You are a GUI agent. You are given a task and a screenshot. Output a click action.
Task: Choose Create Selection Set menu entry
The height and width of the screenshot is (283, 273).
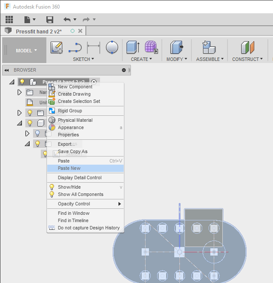point(85,101)
